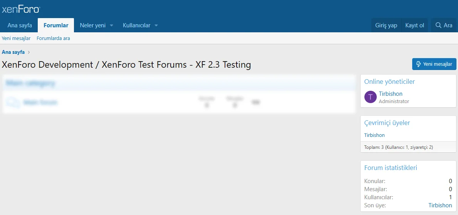Open the Çevrimiçi üyeler heading link
458x215 pixels.
click(x=387, y=123)
